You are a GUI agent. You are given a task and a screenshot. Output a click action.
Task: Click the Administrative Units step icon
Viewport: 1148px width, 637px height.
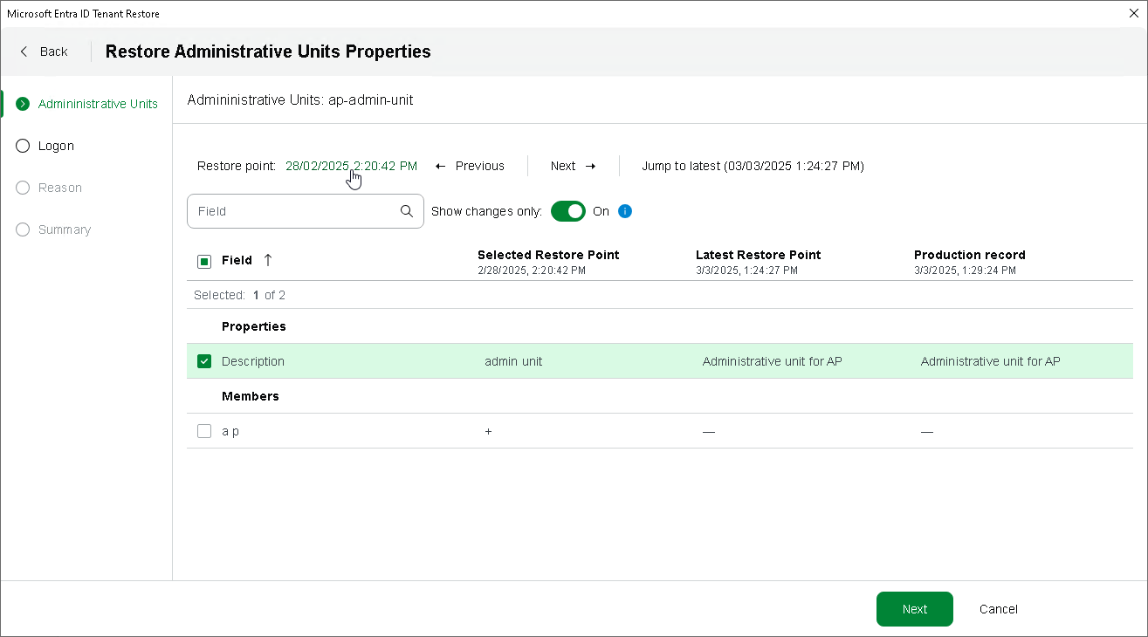pyautogui.click(x=23, y=104)
